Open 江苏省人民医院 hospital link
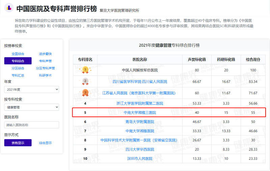Screen dimensions: 270x171 point(139,93)
